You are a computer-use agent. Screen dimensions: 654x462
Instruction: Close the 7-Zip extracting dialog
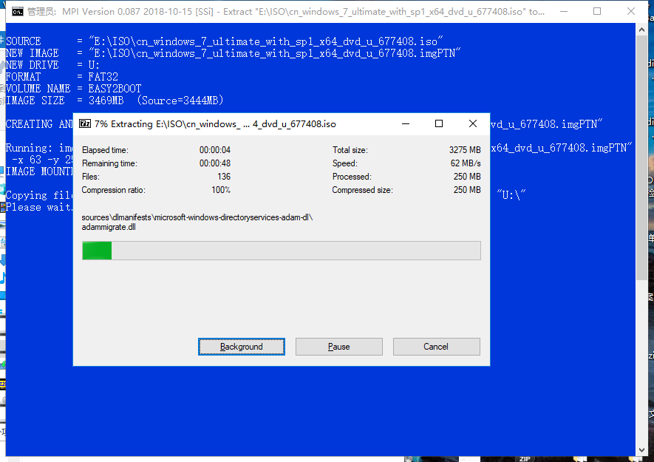472,123
